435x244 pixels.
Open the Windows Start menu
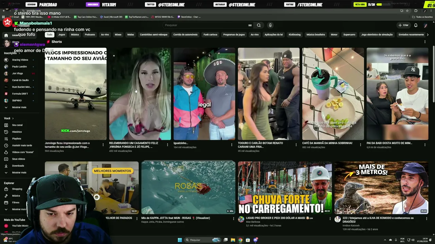click(x=180, y=240)
